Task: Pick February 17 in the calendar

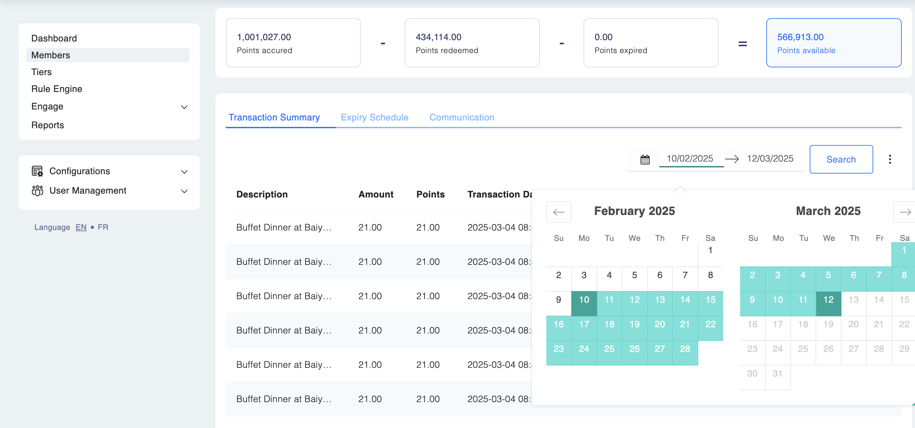Action: (584, 324)
